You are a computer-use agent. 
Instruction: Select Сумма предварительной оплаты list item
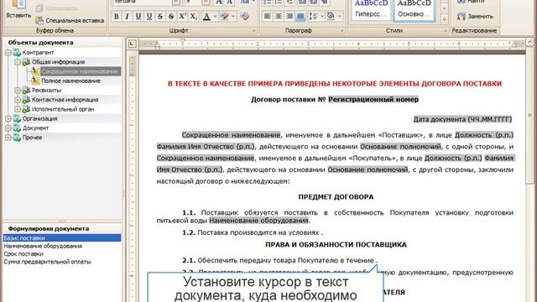point(47,262)
